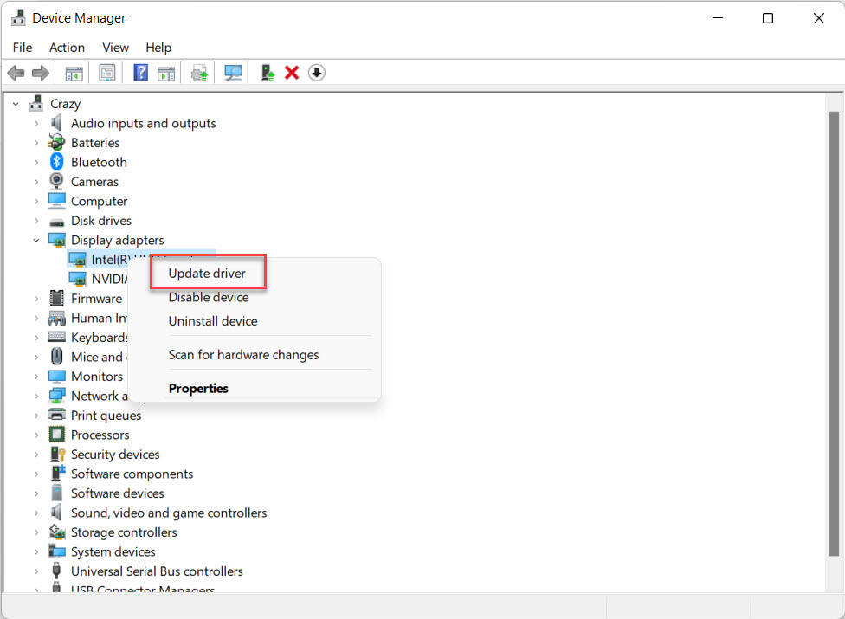Viewport: 845px width, 619px height.
Task: Click the Back arrow in the toolbar
Action: click(x=16, y=74)
